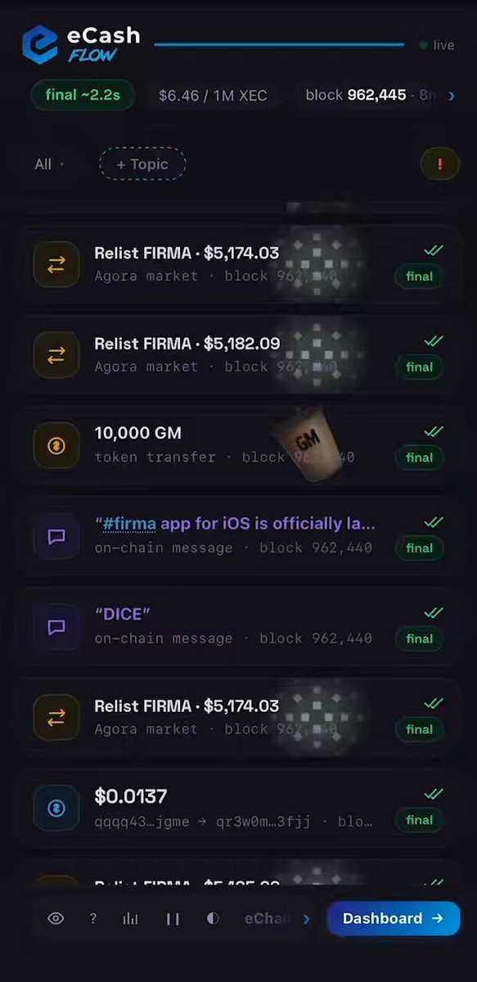477x982 pixels.
Task: Toggle the contrast theme icon
Action: 213,918
